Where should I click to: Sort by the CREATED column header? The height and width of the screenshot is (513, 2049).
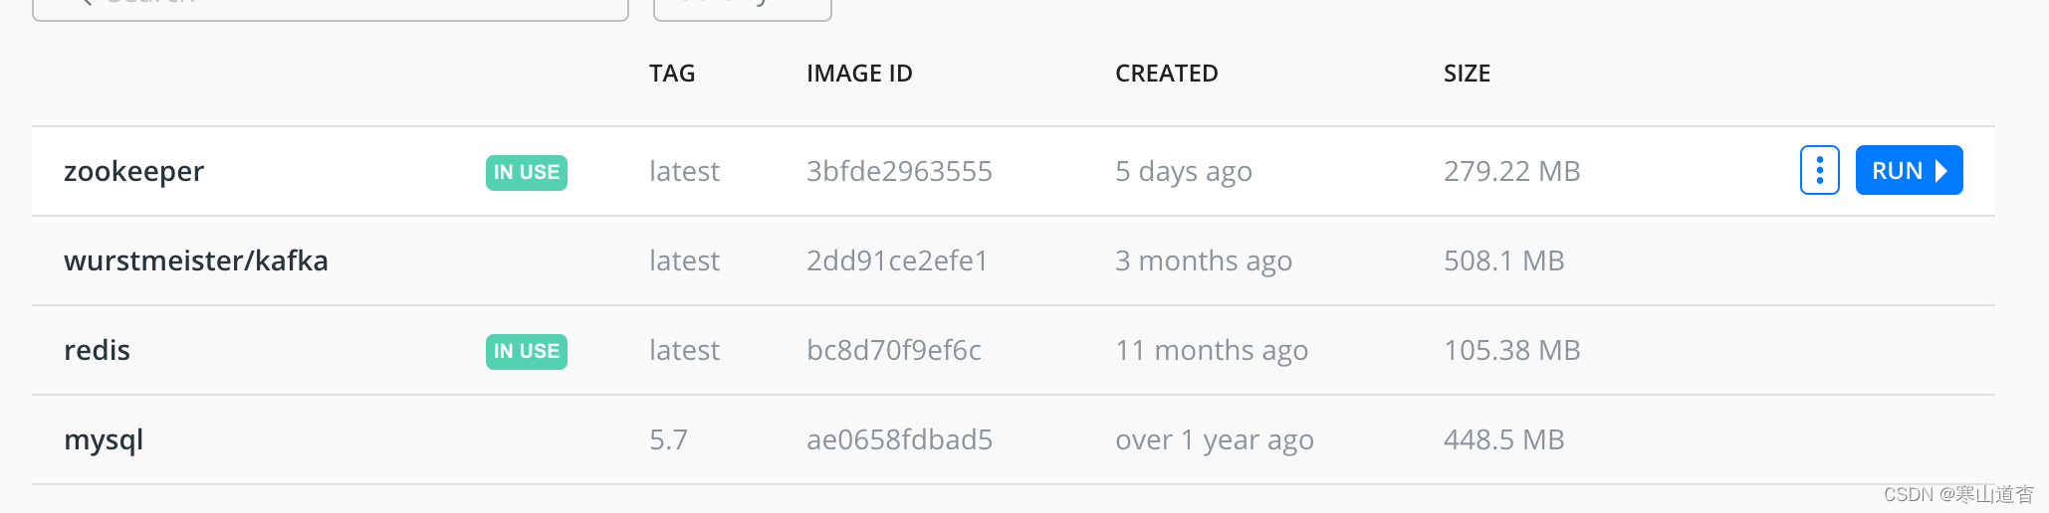1167,74
